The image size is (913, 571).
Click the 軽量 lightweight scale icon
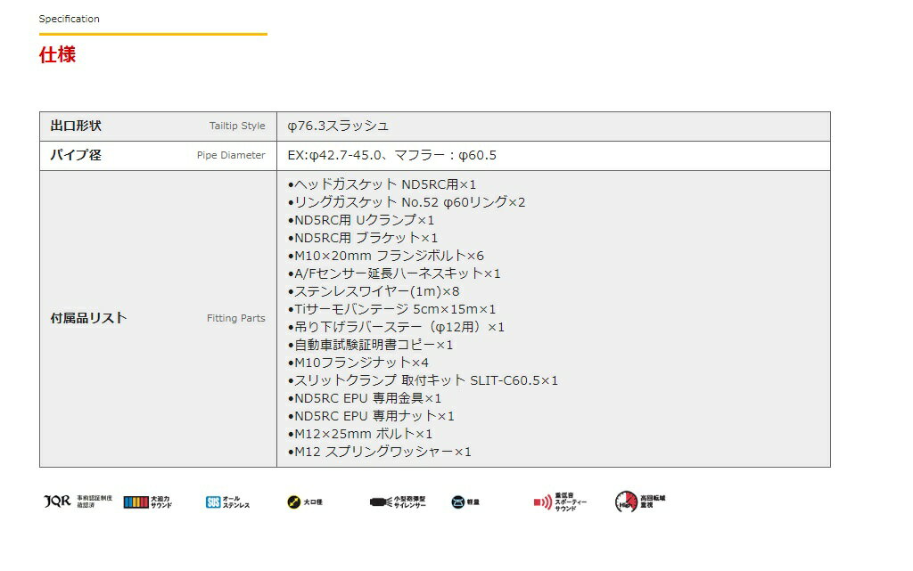tap(458, 502)
